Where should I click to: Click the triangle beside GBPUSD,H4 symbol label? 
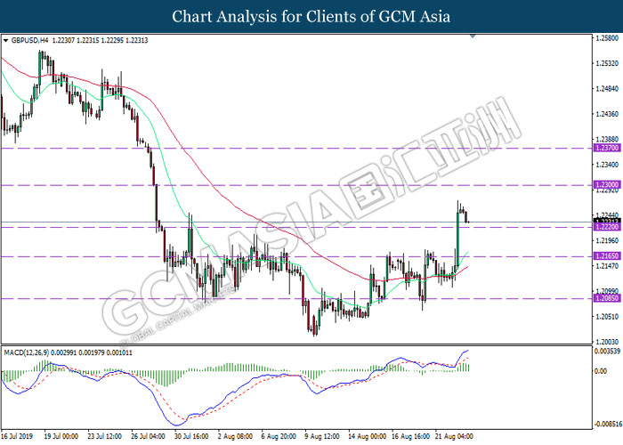pyautogui.click(x=5, y=41)
